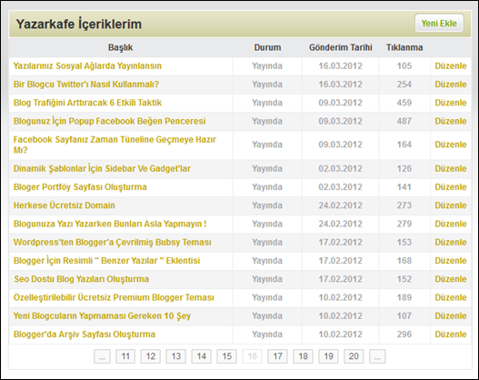Click date 24.02.2012 in Herkese Ücretsiz Domain row
479x380 pixels.
pos(340,205)
